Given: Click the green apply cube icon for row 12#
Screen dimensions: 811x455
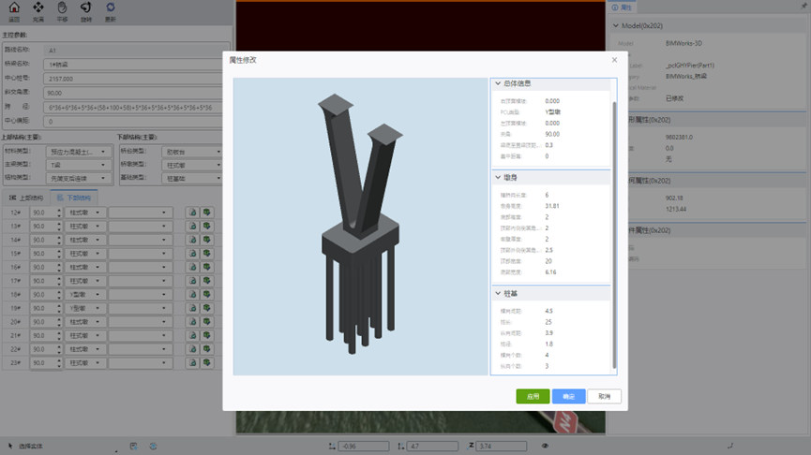Looking at the screenshot, I should 207,213.
